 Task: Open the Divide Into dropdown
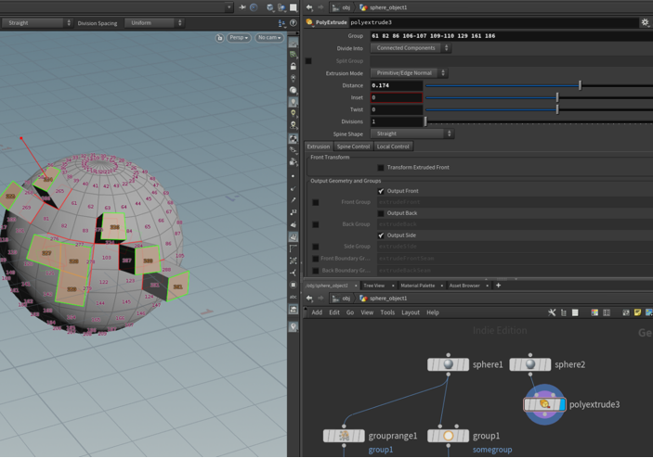411,48
